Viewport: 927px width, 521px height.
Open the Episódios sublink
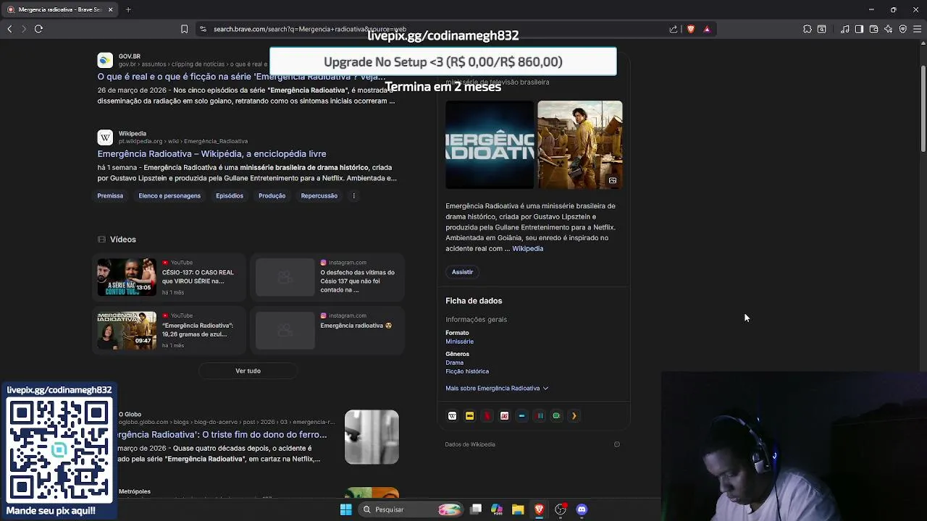tap(230, 196)
